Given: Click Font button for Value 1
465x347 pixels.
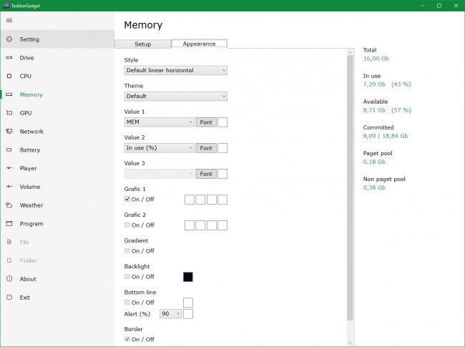Looking at the screenshot, I should (206, 122).
